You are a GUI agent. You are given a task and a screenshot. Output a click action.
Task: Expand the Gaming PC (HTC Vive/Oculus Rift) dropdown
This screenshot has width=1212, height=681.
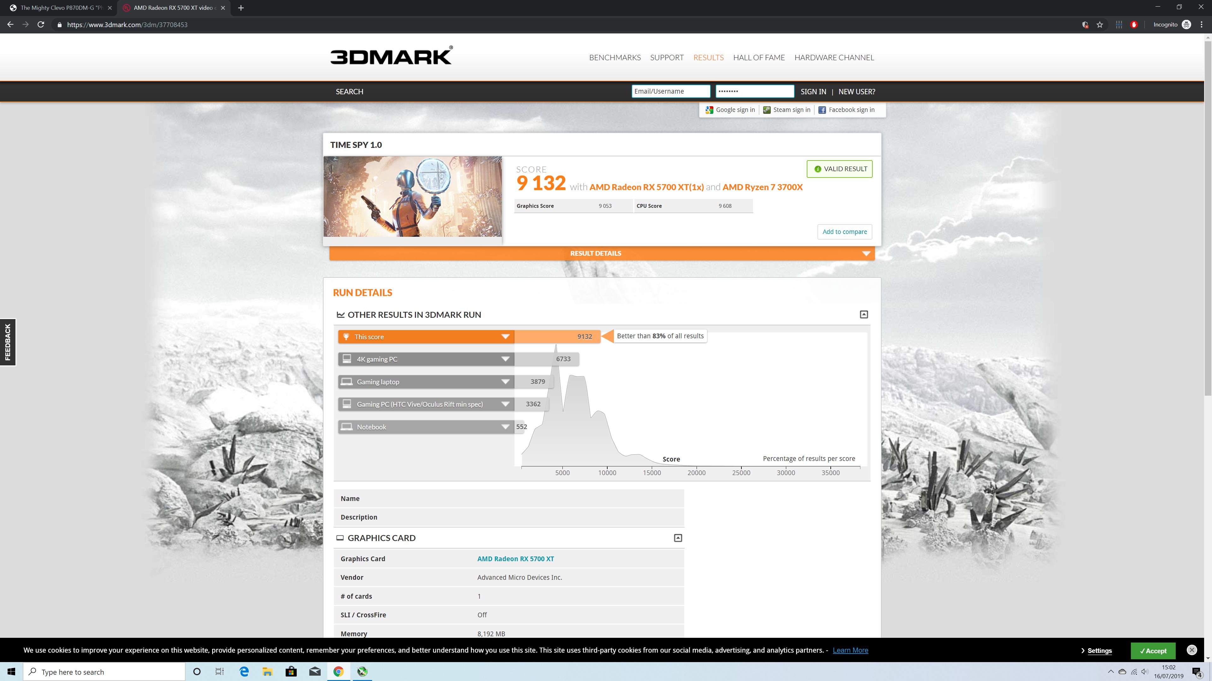(505, 404)
